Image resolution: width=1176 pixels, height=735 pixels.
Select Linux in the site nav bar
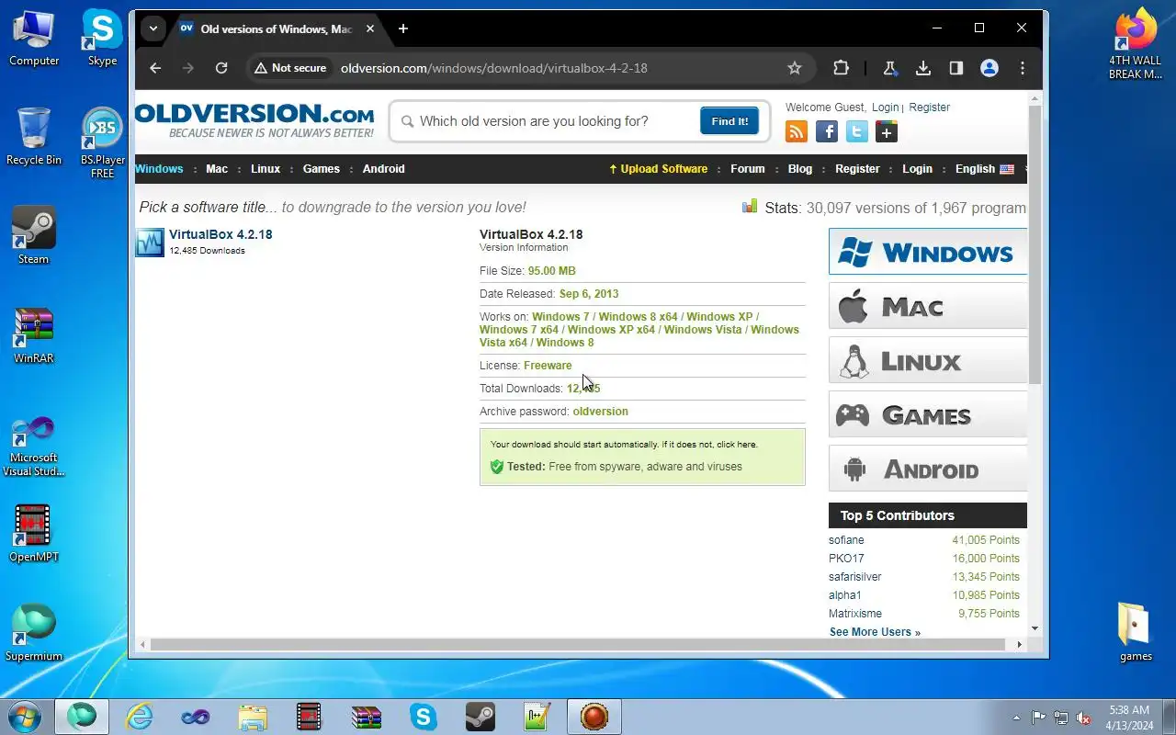266,169
